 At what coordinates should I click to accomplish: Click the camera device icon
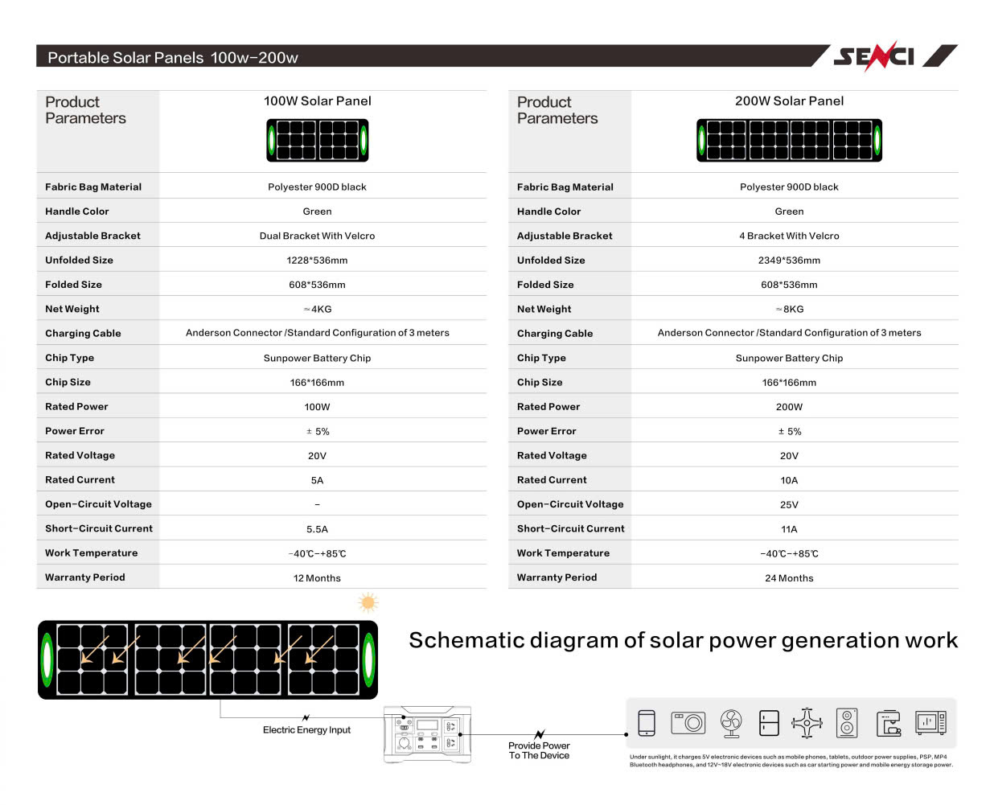click(688, 722)
